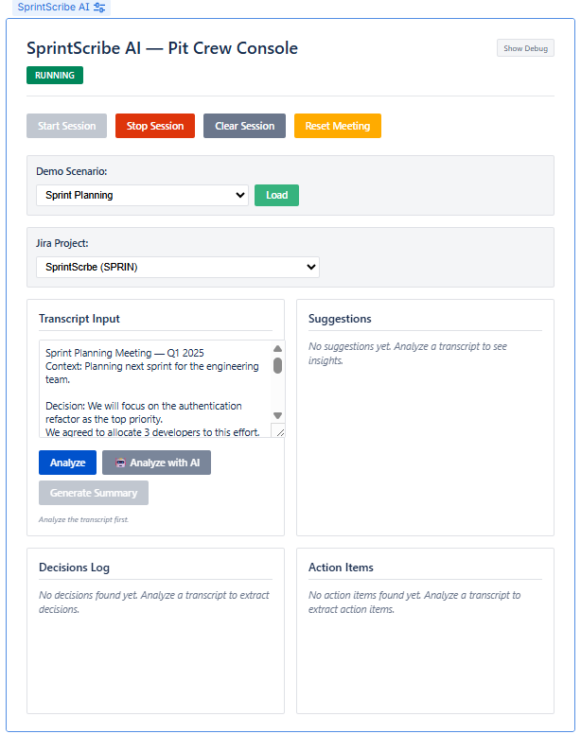Click the transcript scrollbar down arrow
Viewport: 581px width, 734px height.
[x=277, y=415]
